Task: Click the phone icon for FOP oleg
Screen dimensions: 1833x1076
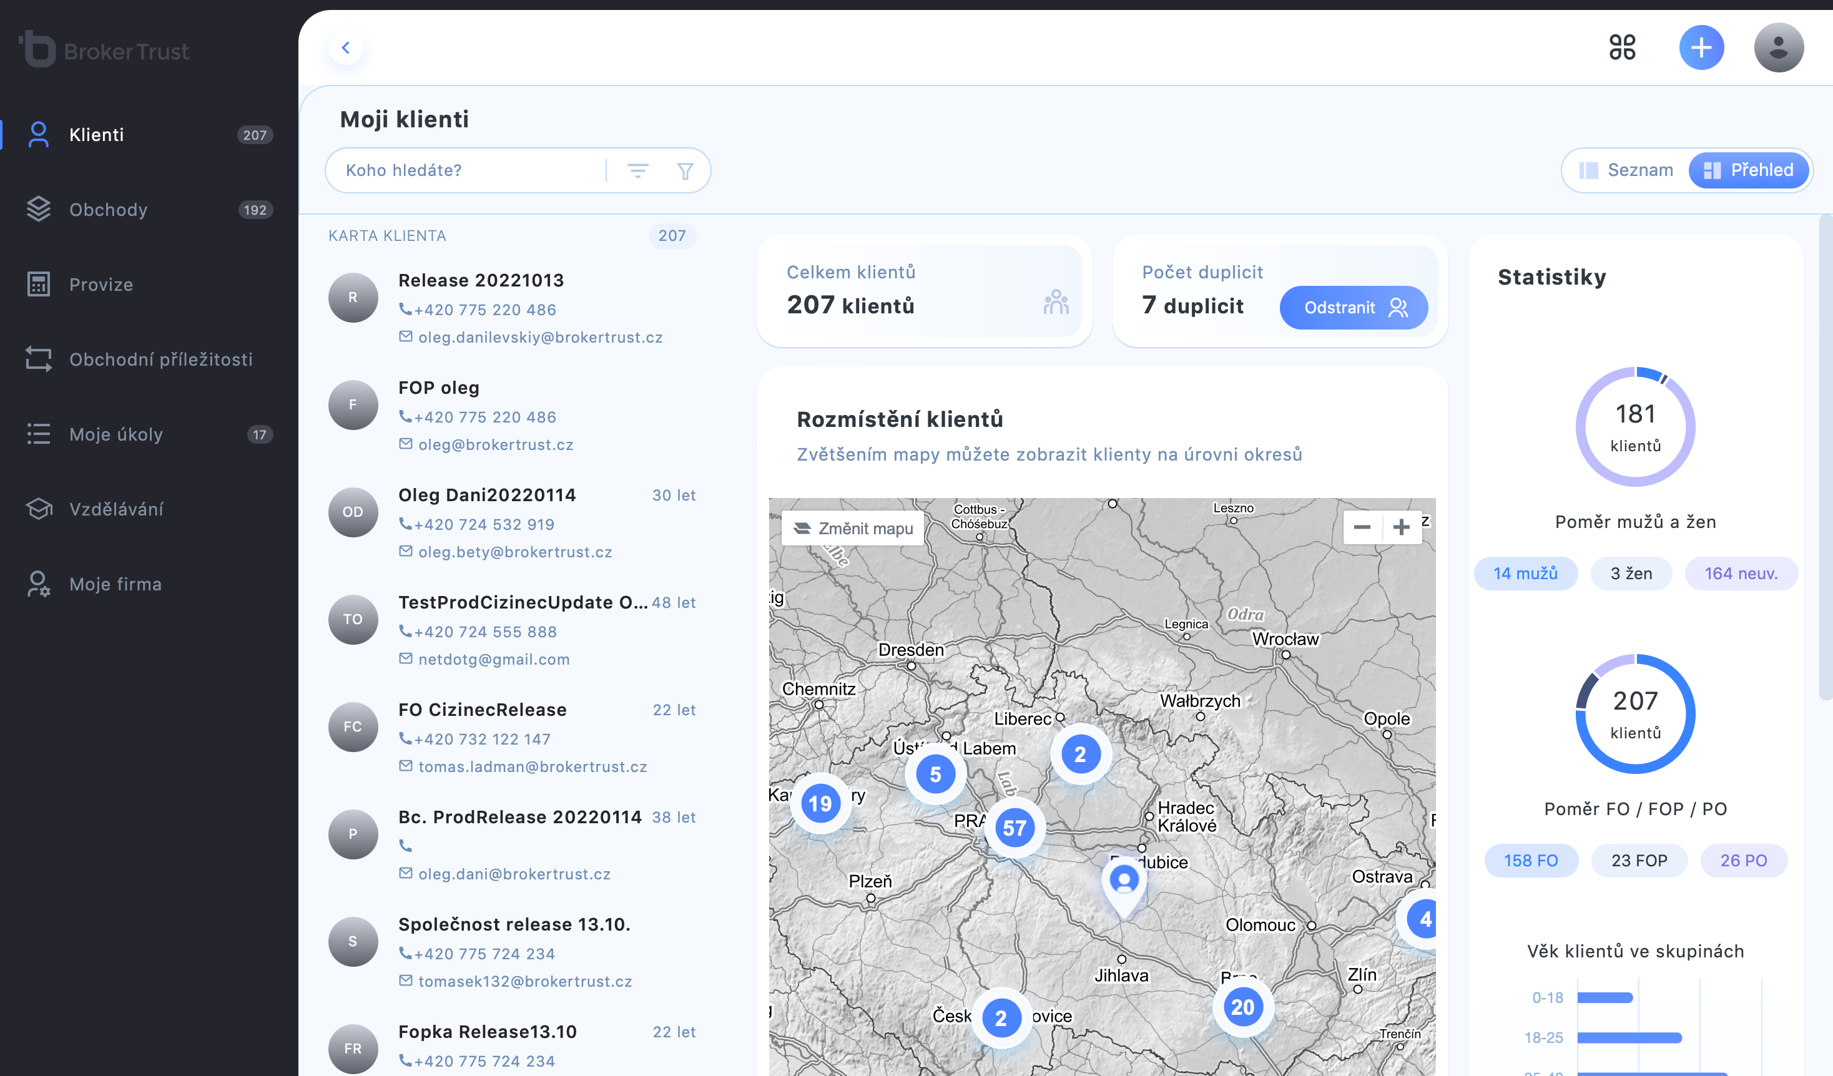Action: (x=406, y=416)
